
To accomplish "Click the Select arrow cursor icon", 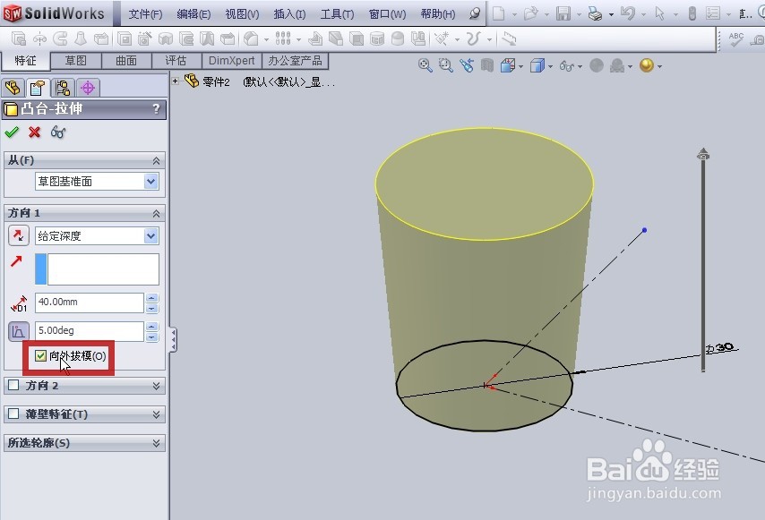I will pos(659,13).
